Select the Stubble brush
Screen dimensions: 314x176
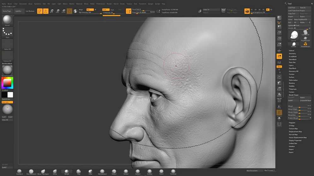(150, 172)
